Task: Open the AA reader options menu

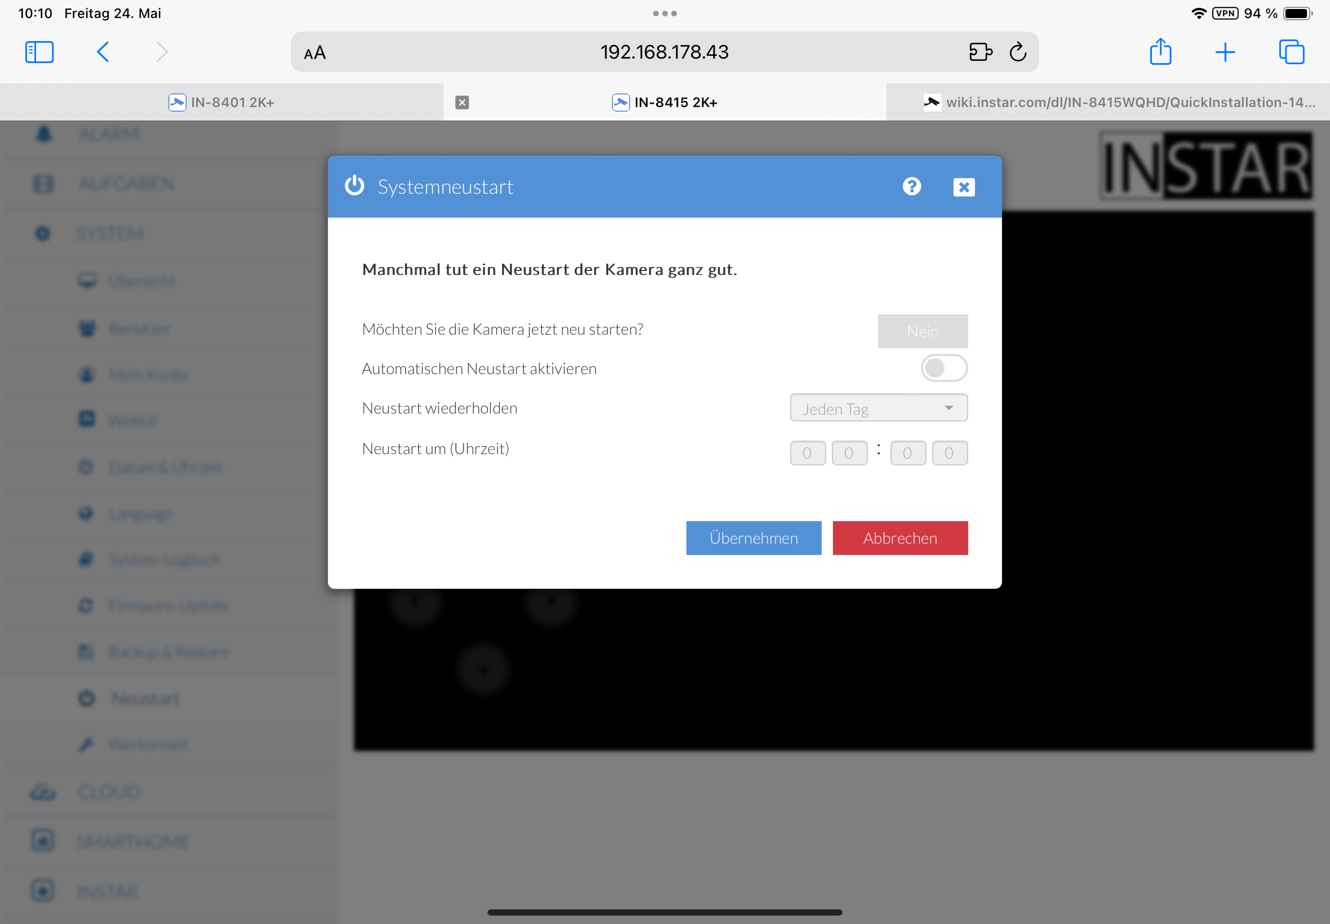Action: pos(315,54)
